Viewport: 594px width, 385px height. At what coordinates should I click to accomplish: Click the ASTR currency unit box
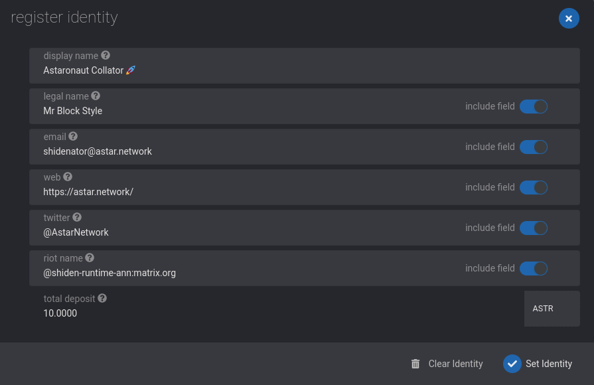[x=552, y=309]
